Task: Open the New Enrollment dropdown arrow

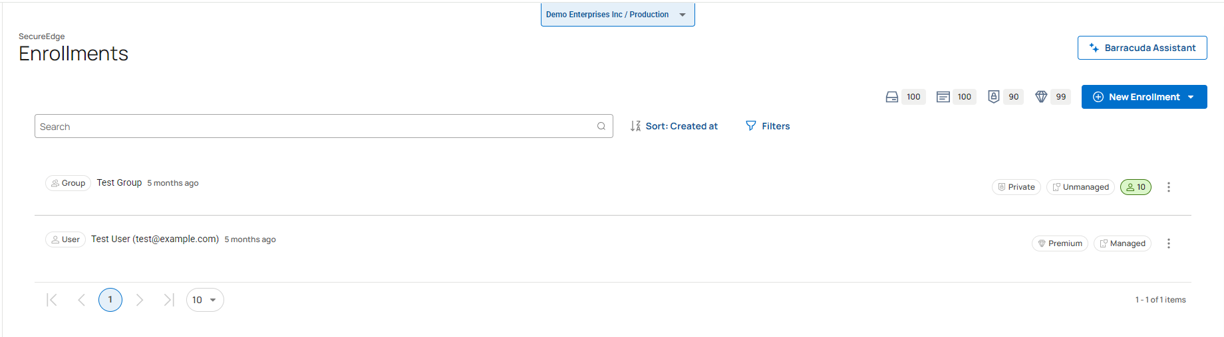Action: pos(1191,97)
